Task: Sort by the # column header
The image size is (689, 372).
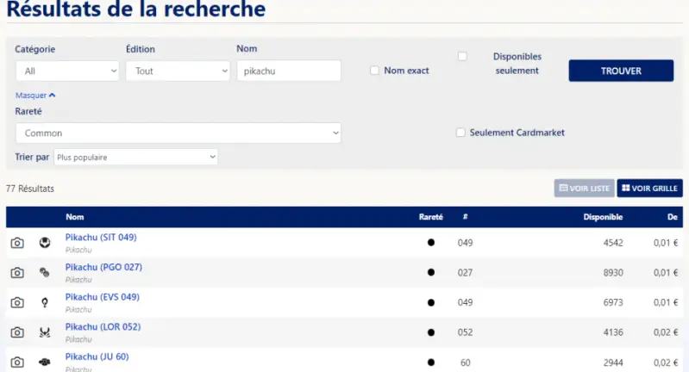Action: [x=466, y=217]
